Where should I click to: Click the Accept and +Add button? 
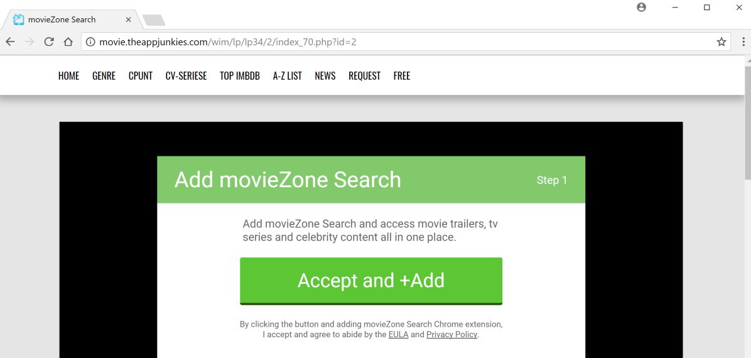tap(371, 281)
